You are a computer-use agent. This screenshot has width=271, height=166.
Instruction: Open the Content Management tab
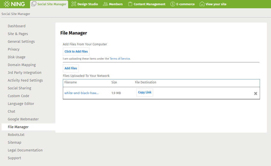pos(147,4)
